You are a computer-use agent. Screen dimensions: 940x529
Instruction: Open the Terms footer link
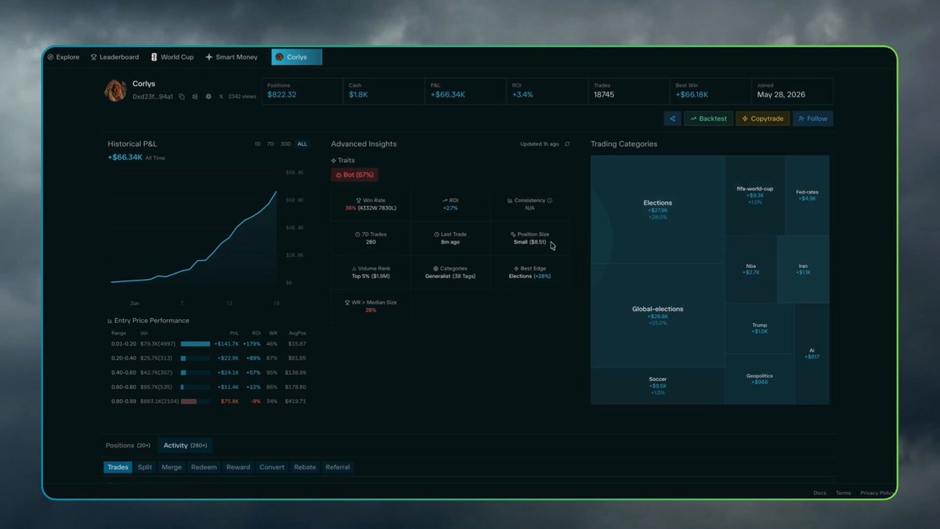(x=843, y=493)
